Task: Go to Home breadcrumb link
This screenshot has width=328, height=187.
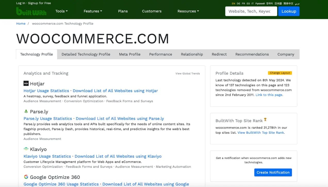Action: tap(21, 23)
